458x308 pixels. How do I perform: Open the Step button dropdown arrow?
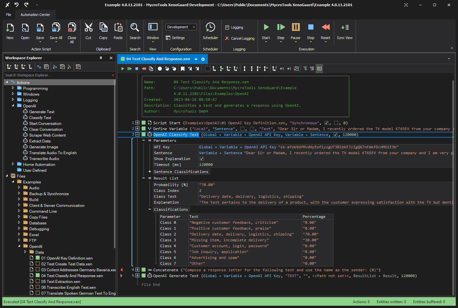point(281,42)
